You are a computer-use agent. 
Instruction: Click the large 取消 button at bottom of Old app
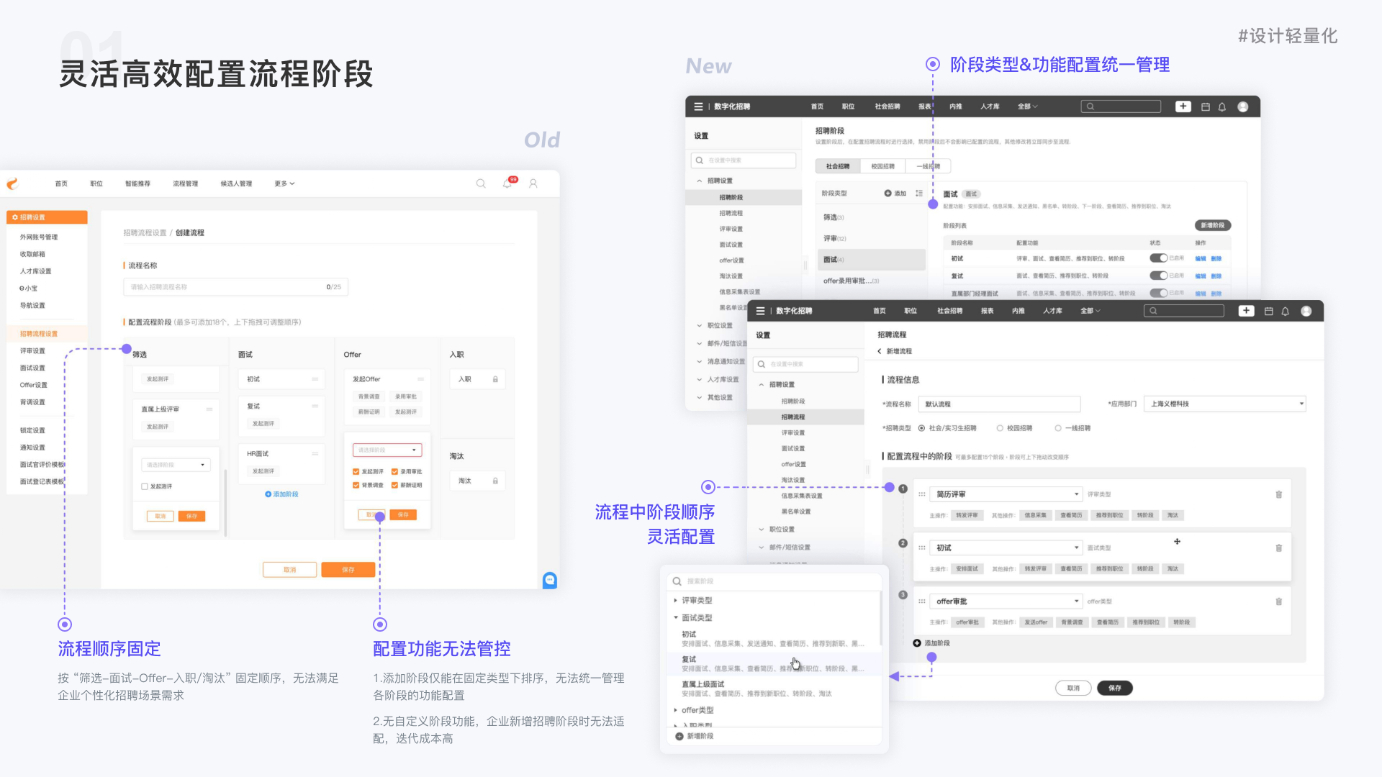(x=290, y=570)
